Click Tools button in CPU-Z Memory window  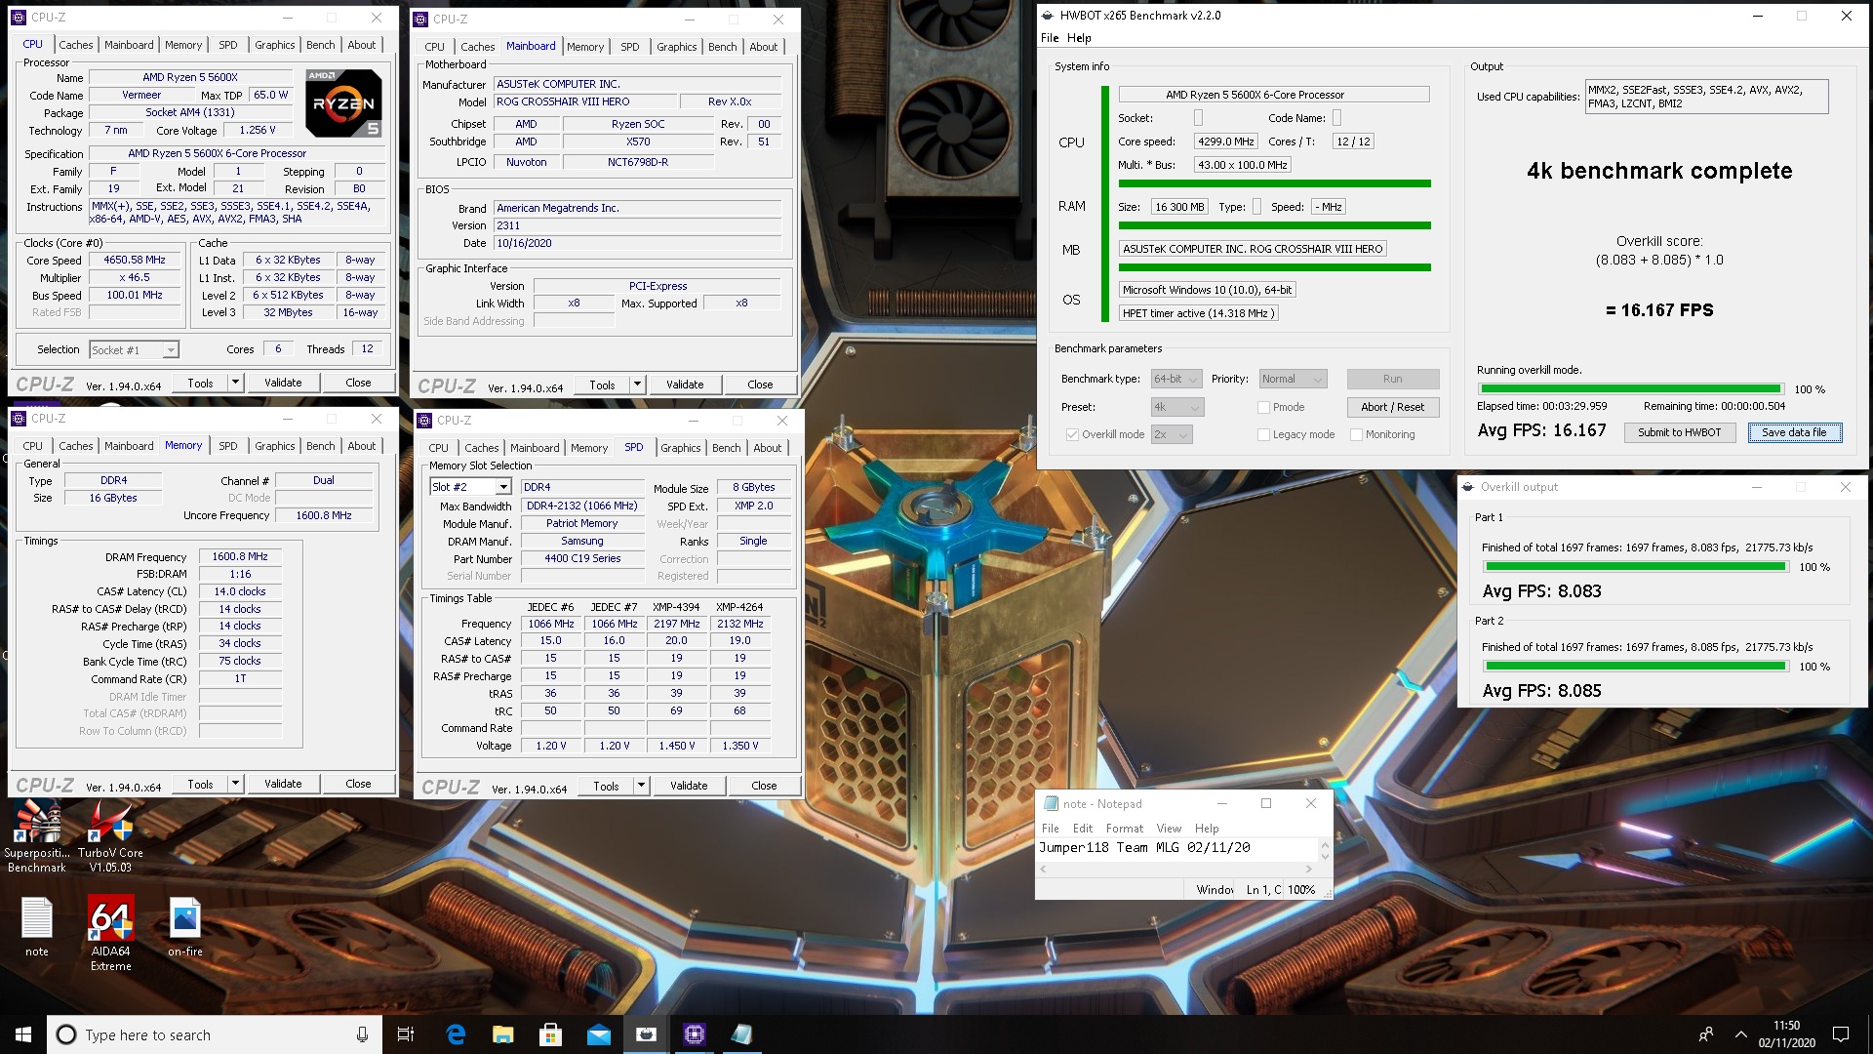tap(200, 784)
